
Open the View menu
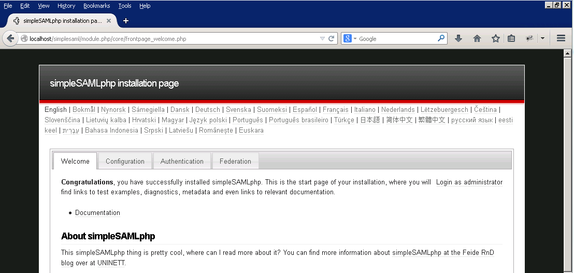[44, 6]
